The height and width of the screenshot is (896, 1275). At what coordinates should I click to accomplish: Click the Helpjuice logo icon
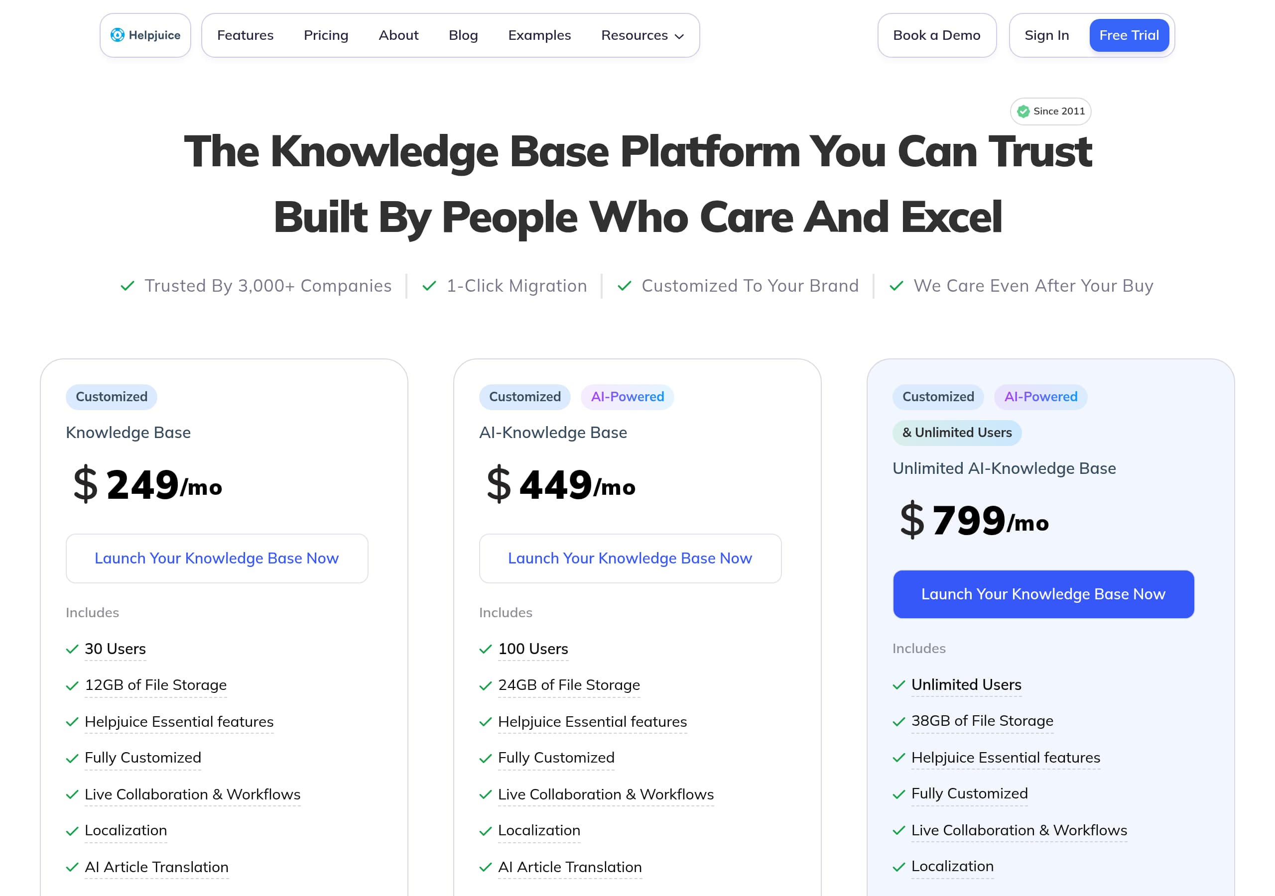click(117, 35)
